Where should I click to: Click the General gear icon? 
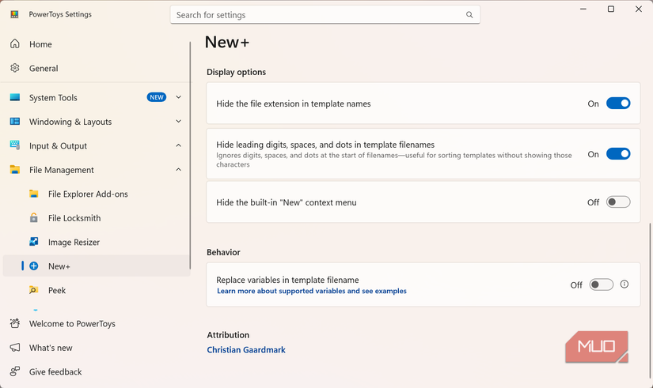(x=15, y=68)
